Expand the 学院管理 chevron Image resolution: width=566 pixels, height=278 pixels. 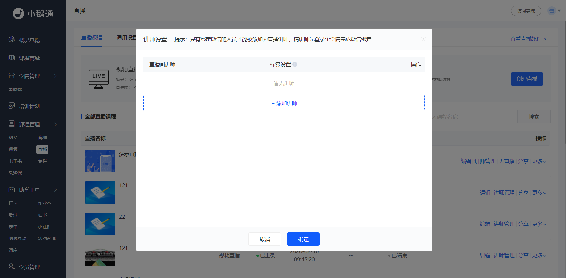click(55, 76)
